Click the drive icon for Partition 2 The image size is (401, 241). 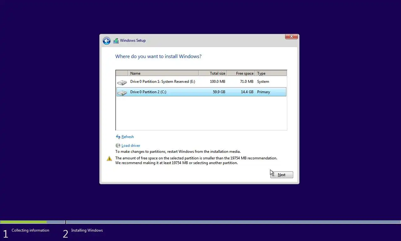[122, 93]
